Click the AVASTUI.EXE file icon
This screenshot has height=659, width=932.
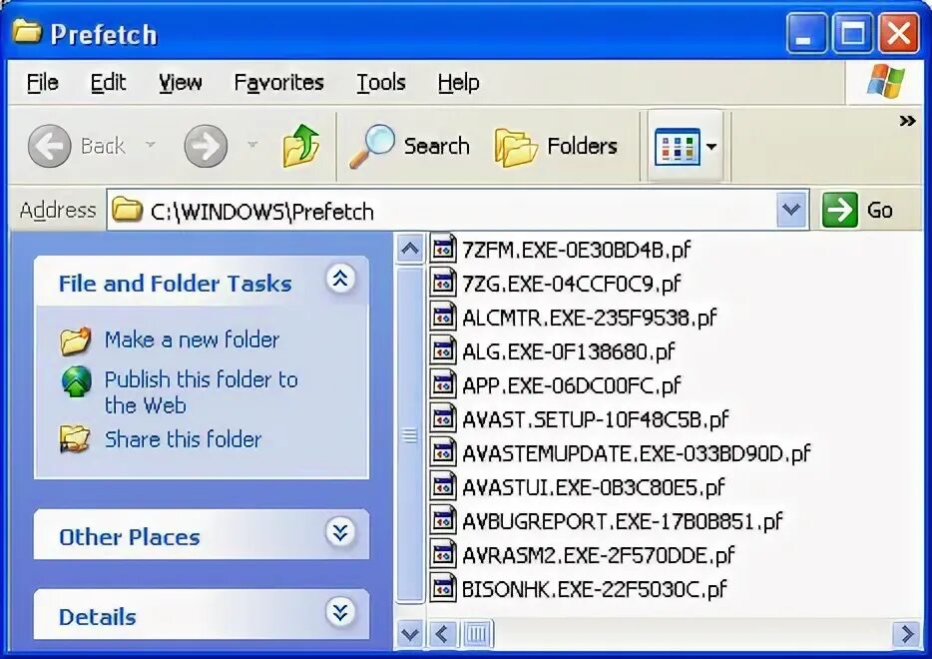click(x=443, y=486)
